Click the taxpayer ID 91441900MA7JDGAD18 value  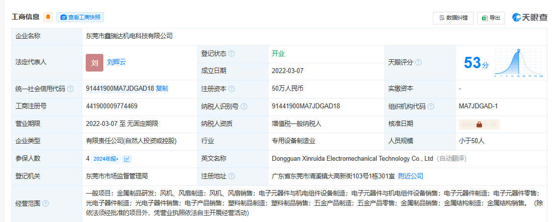[x=306, y=106]
